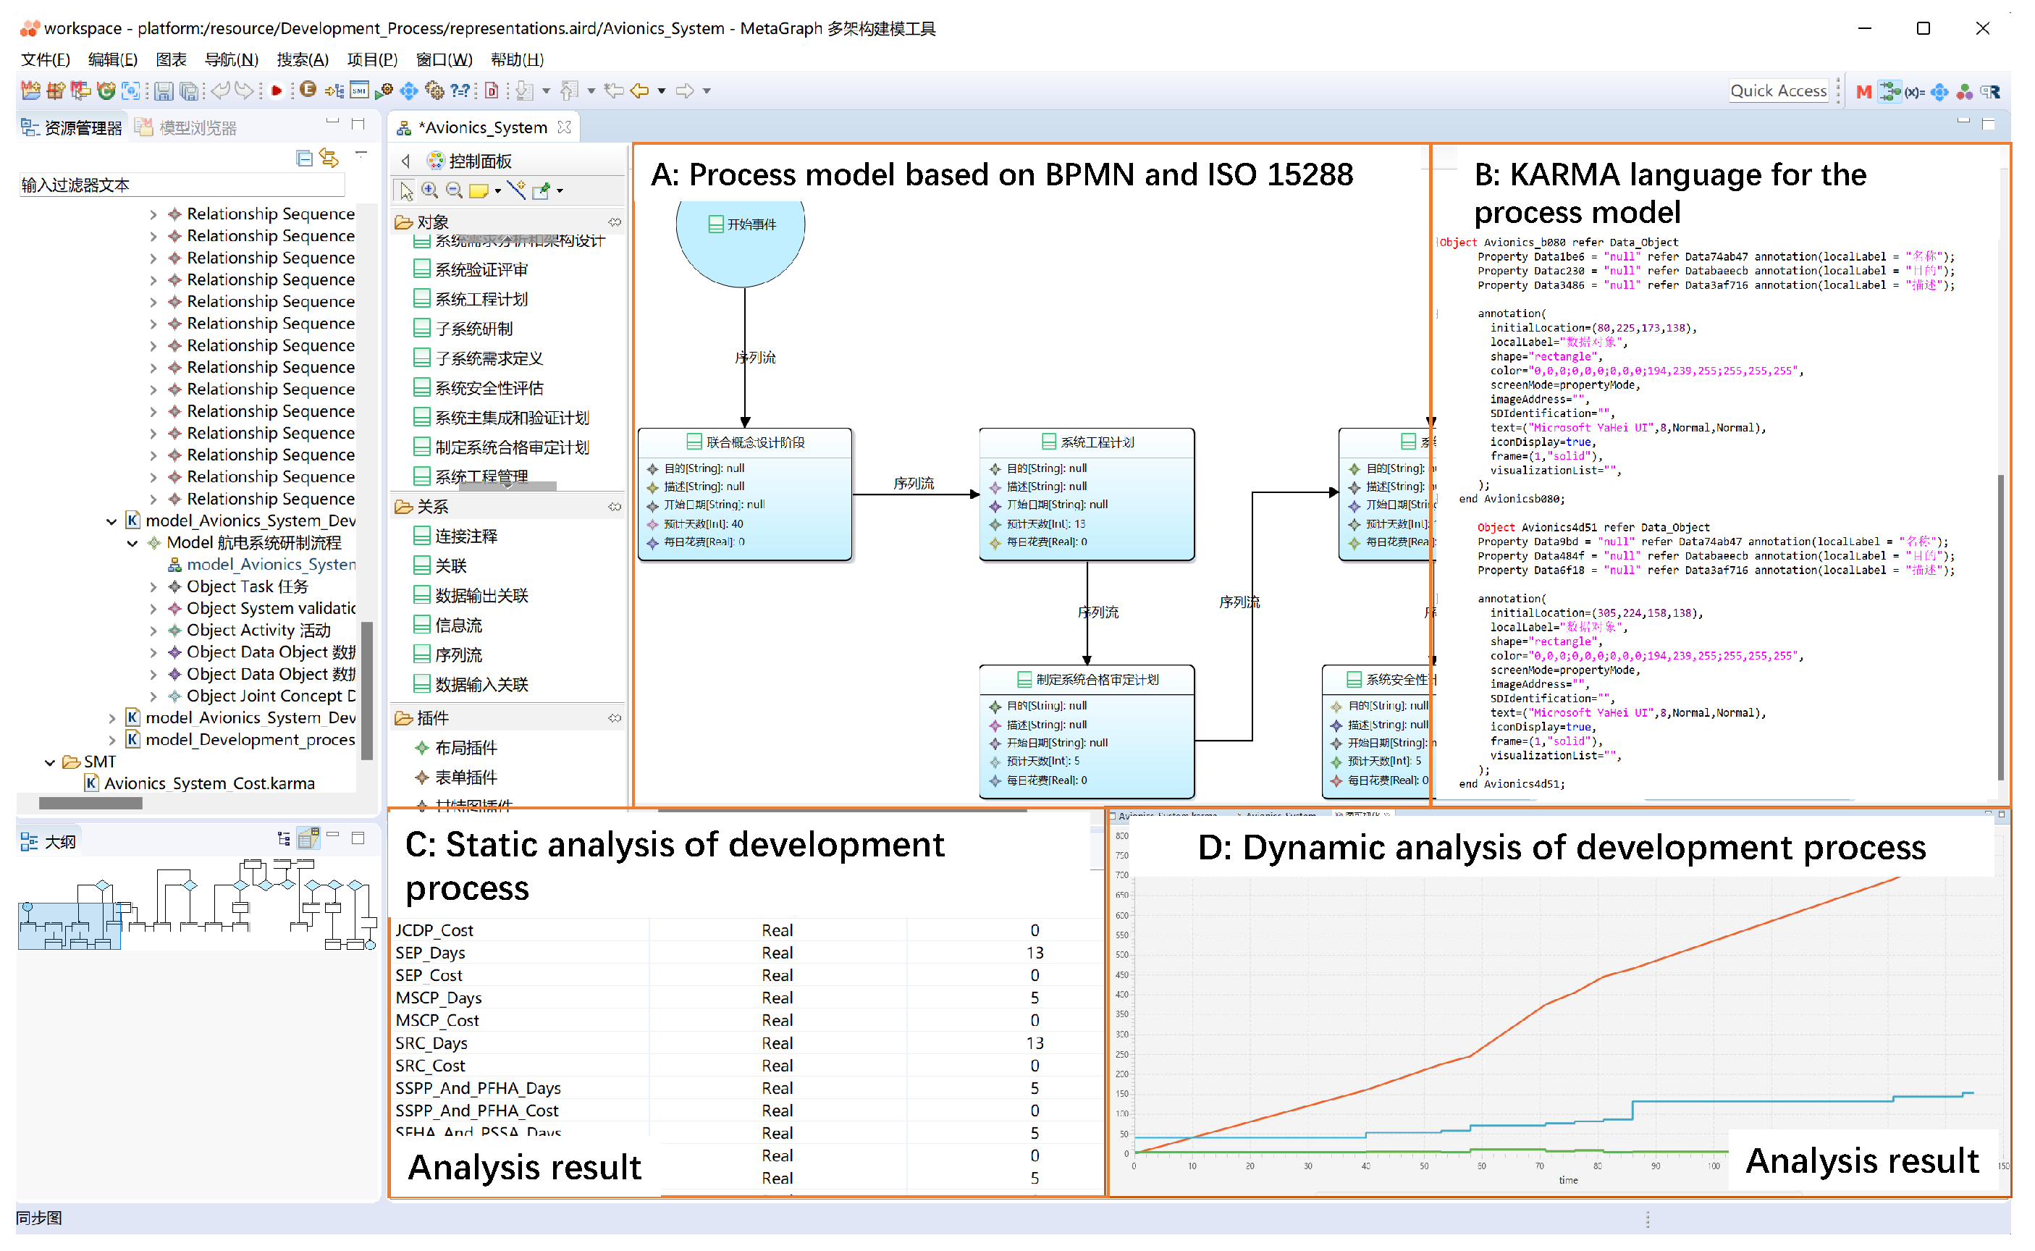The image size is (2035, 1251).
Task: Toggle pin on the 对象 palette drawer
Action: tap(615, 222)
